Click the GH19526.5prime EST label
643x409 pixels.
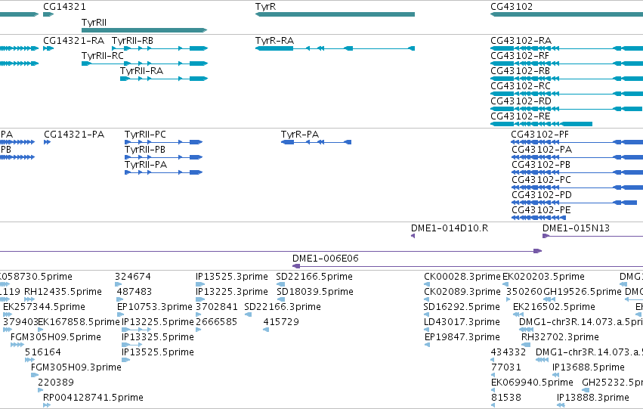[583, 292]
